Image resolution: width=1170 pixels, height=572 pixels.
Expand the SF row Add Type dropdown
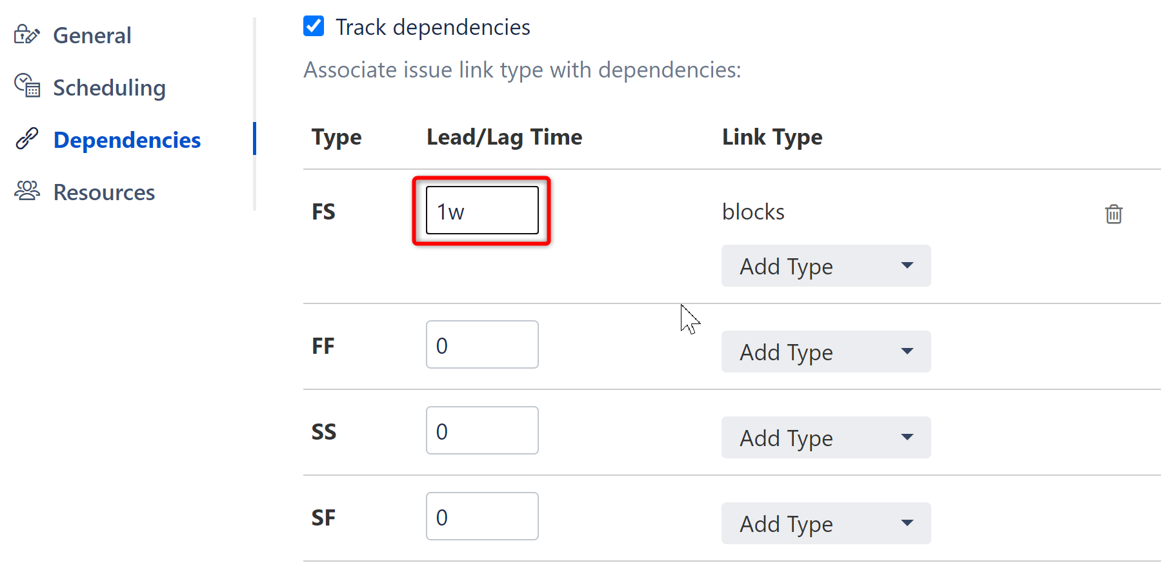[x=825, y=524]
